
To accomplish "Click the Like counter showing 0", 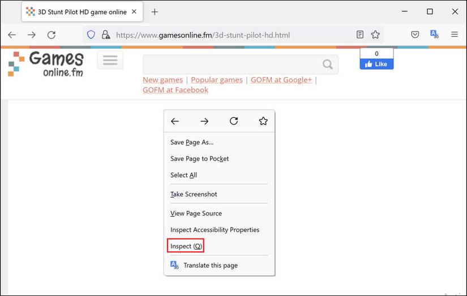I will (x=376, y=54).
